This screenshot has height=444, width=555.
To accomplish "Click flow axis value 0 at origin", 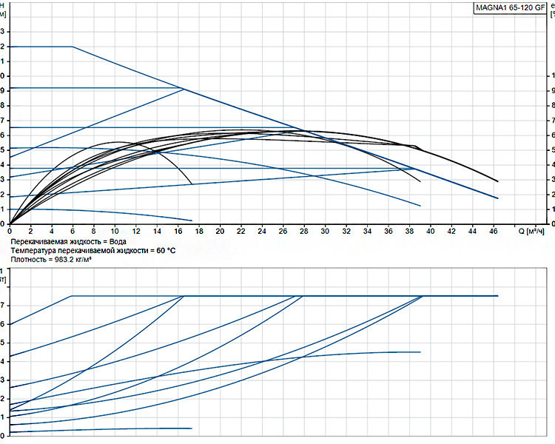I will [x=10, y=231].
